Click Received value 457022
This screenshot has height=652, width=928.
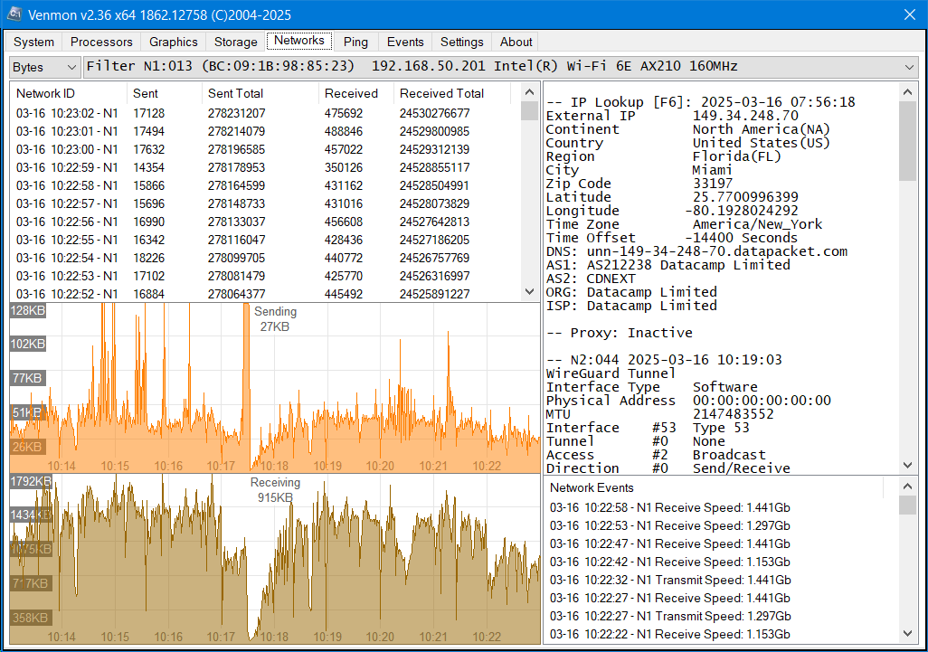[x=344, y=149]
